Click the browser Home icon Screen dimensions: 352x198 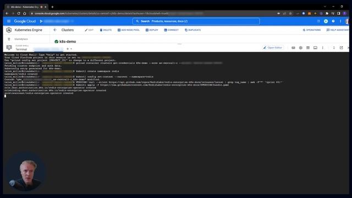pos(24,13)
